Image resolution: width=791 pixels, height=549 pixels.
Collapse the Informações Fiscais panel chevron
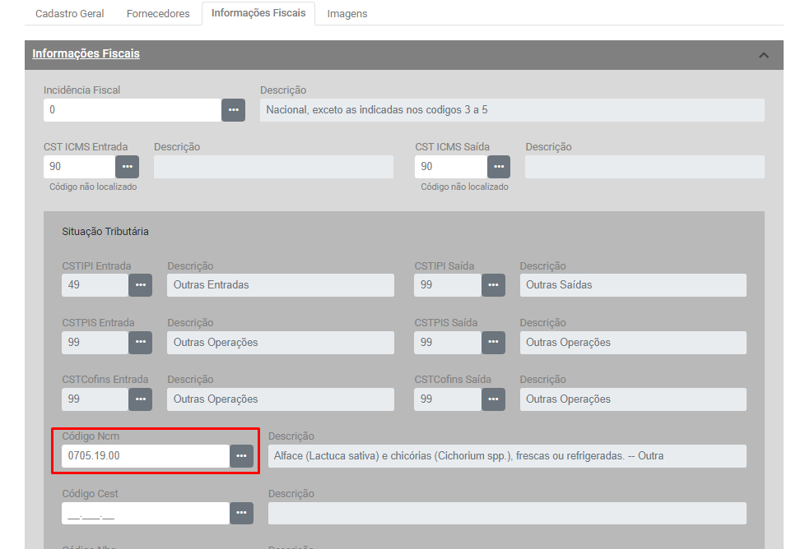click(763, 55)
